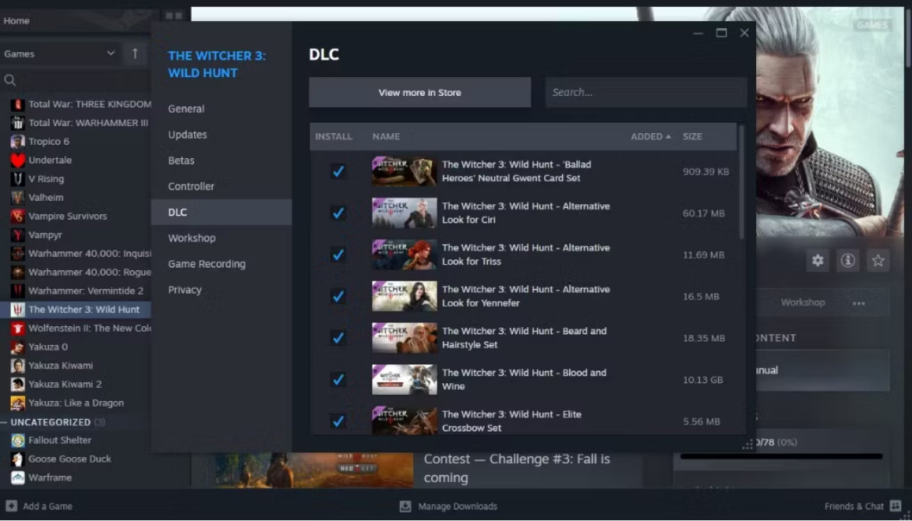Toggle Alternative Look for Yennefer checkbox

(x=338, y=296)
